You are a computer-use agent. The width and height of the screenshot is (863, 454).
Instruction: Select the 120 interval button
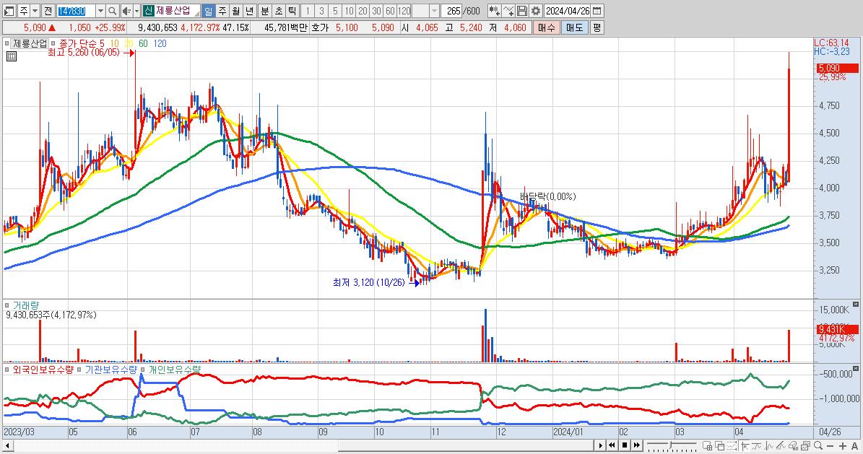404,10
